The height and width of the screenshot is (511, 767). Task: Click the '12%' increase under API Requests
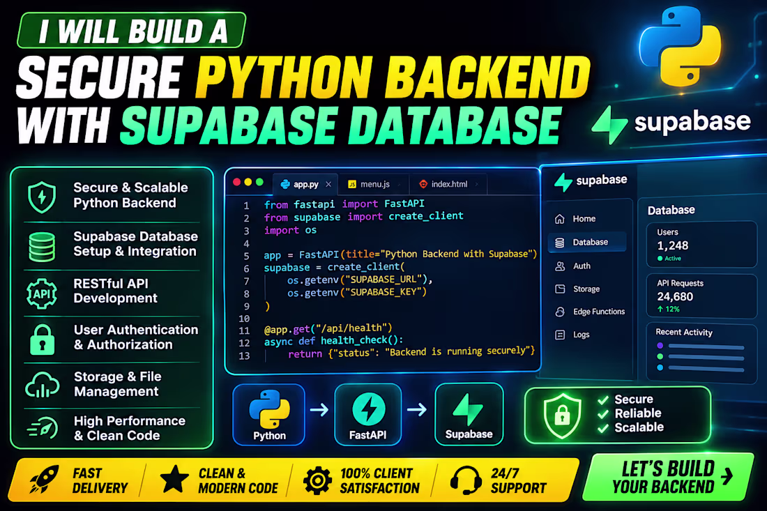(668, 309)
